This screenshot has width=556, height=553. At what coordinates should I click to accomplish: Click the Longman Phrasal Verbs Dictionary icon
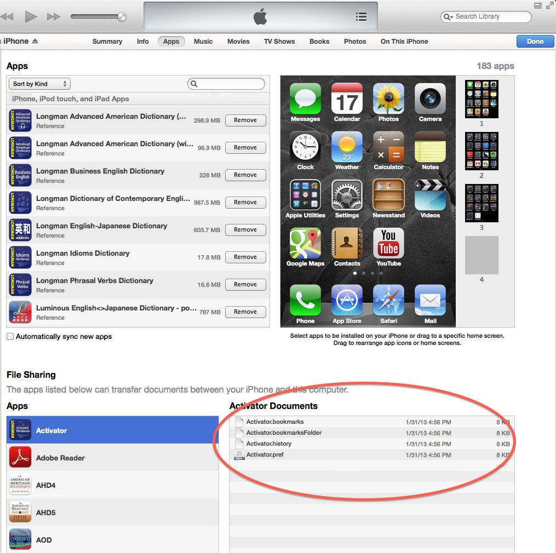(20, 285)
